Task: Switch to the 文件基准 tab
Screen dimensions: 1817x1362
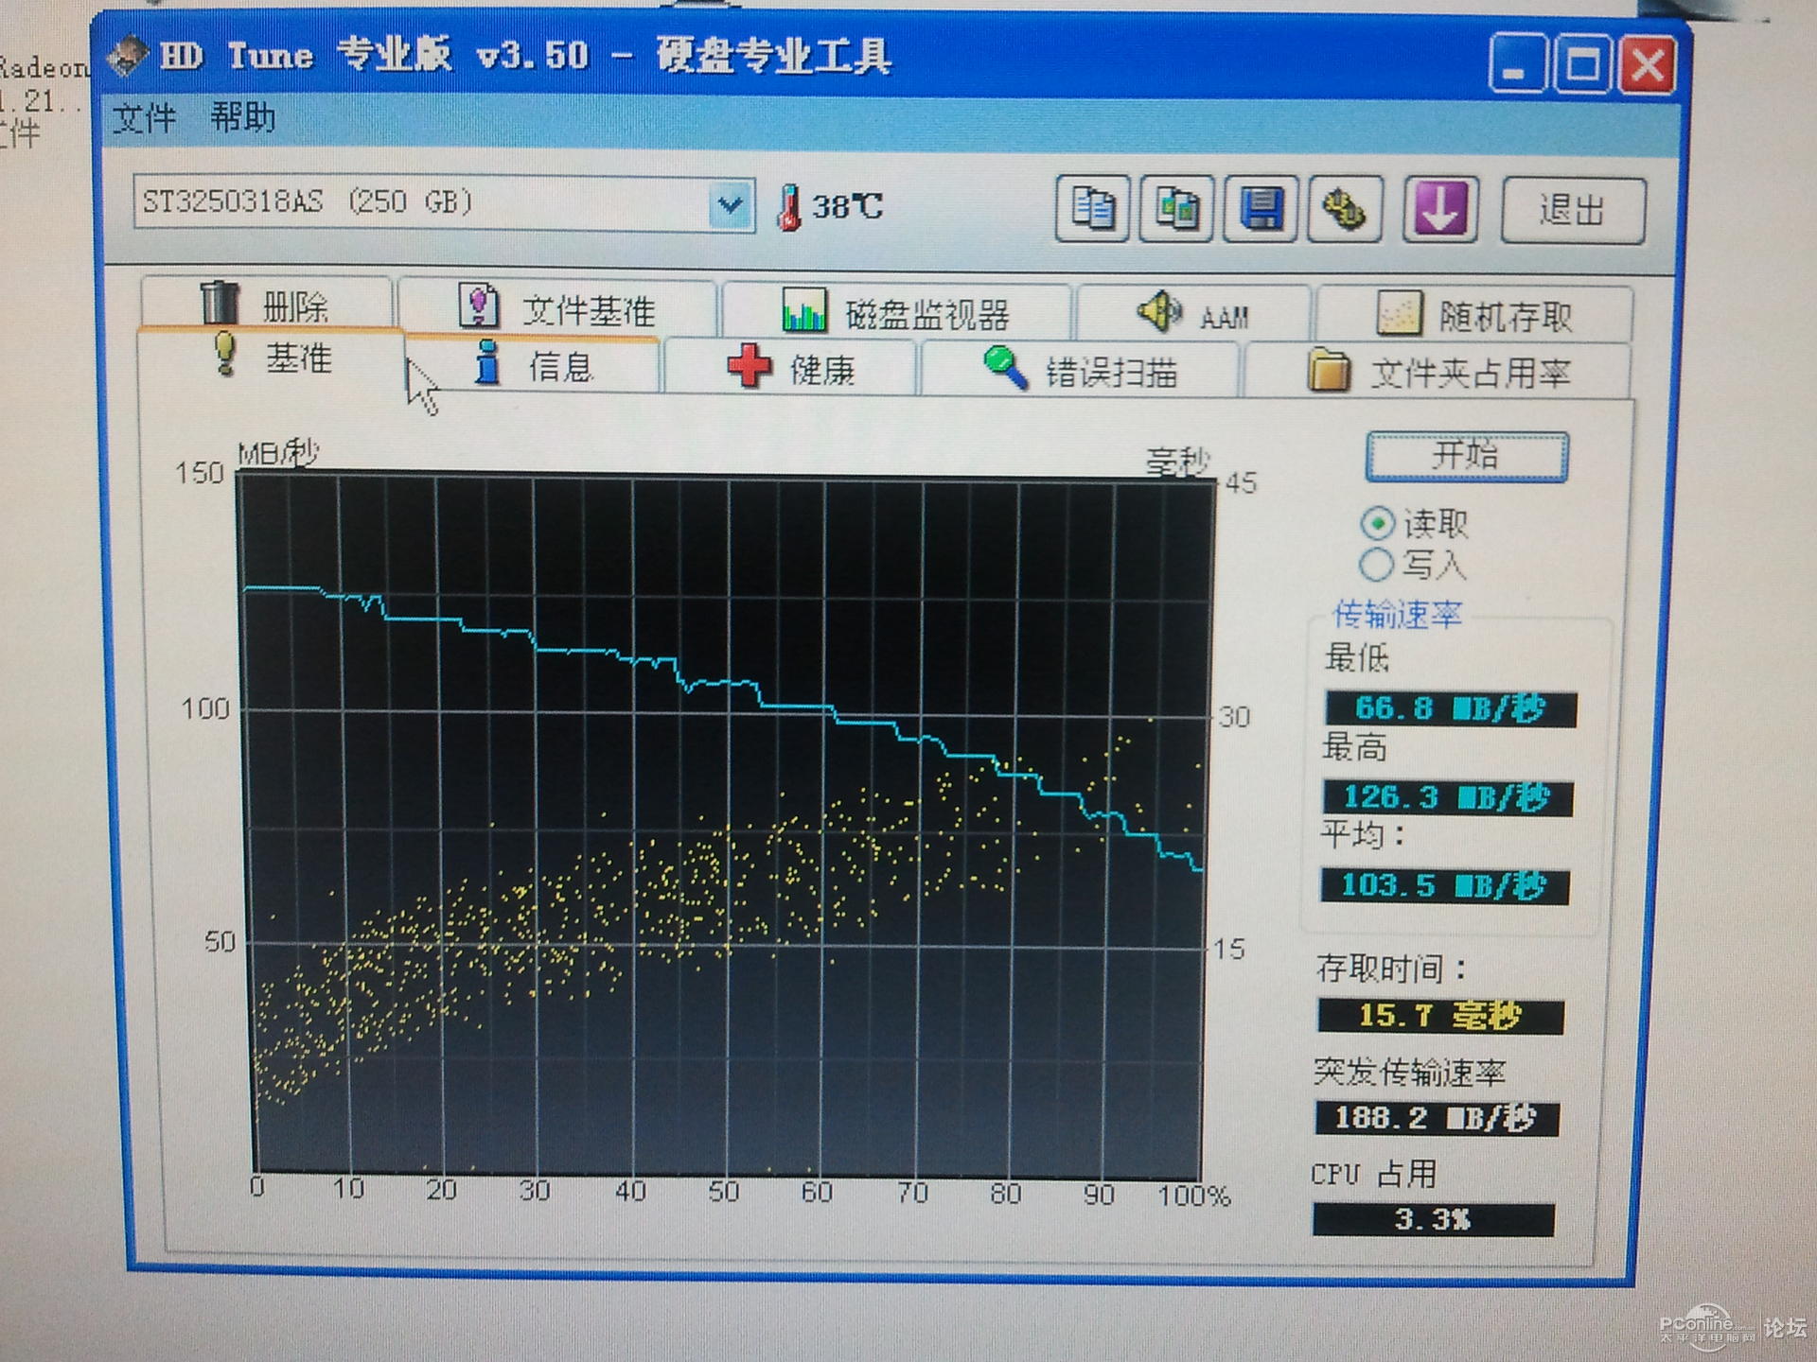Action: pyautogui.click(x=557, y=306)
